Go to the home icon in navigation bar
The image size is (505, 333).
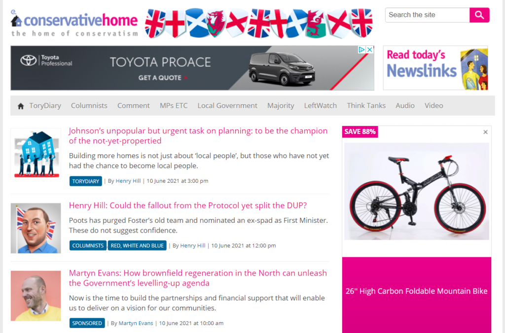[21, 106]
